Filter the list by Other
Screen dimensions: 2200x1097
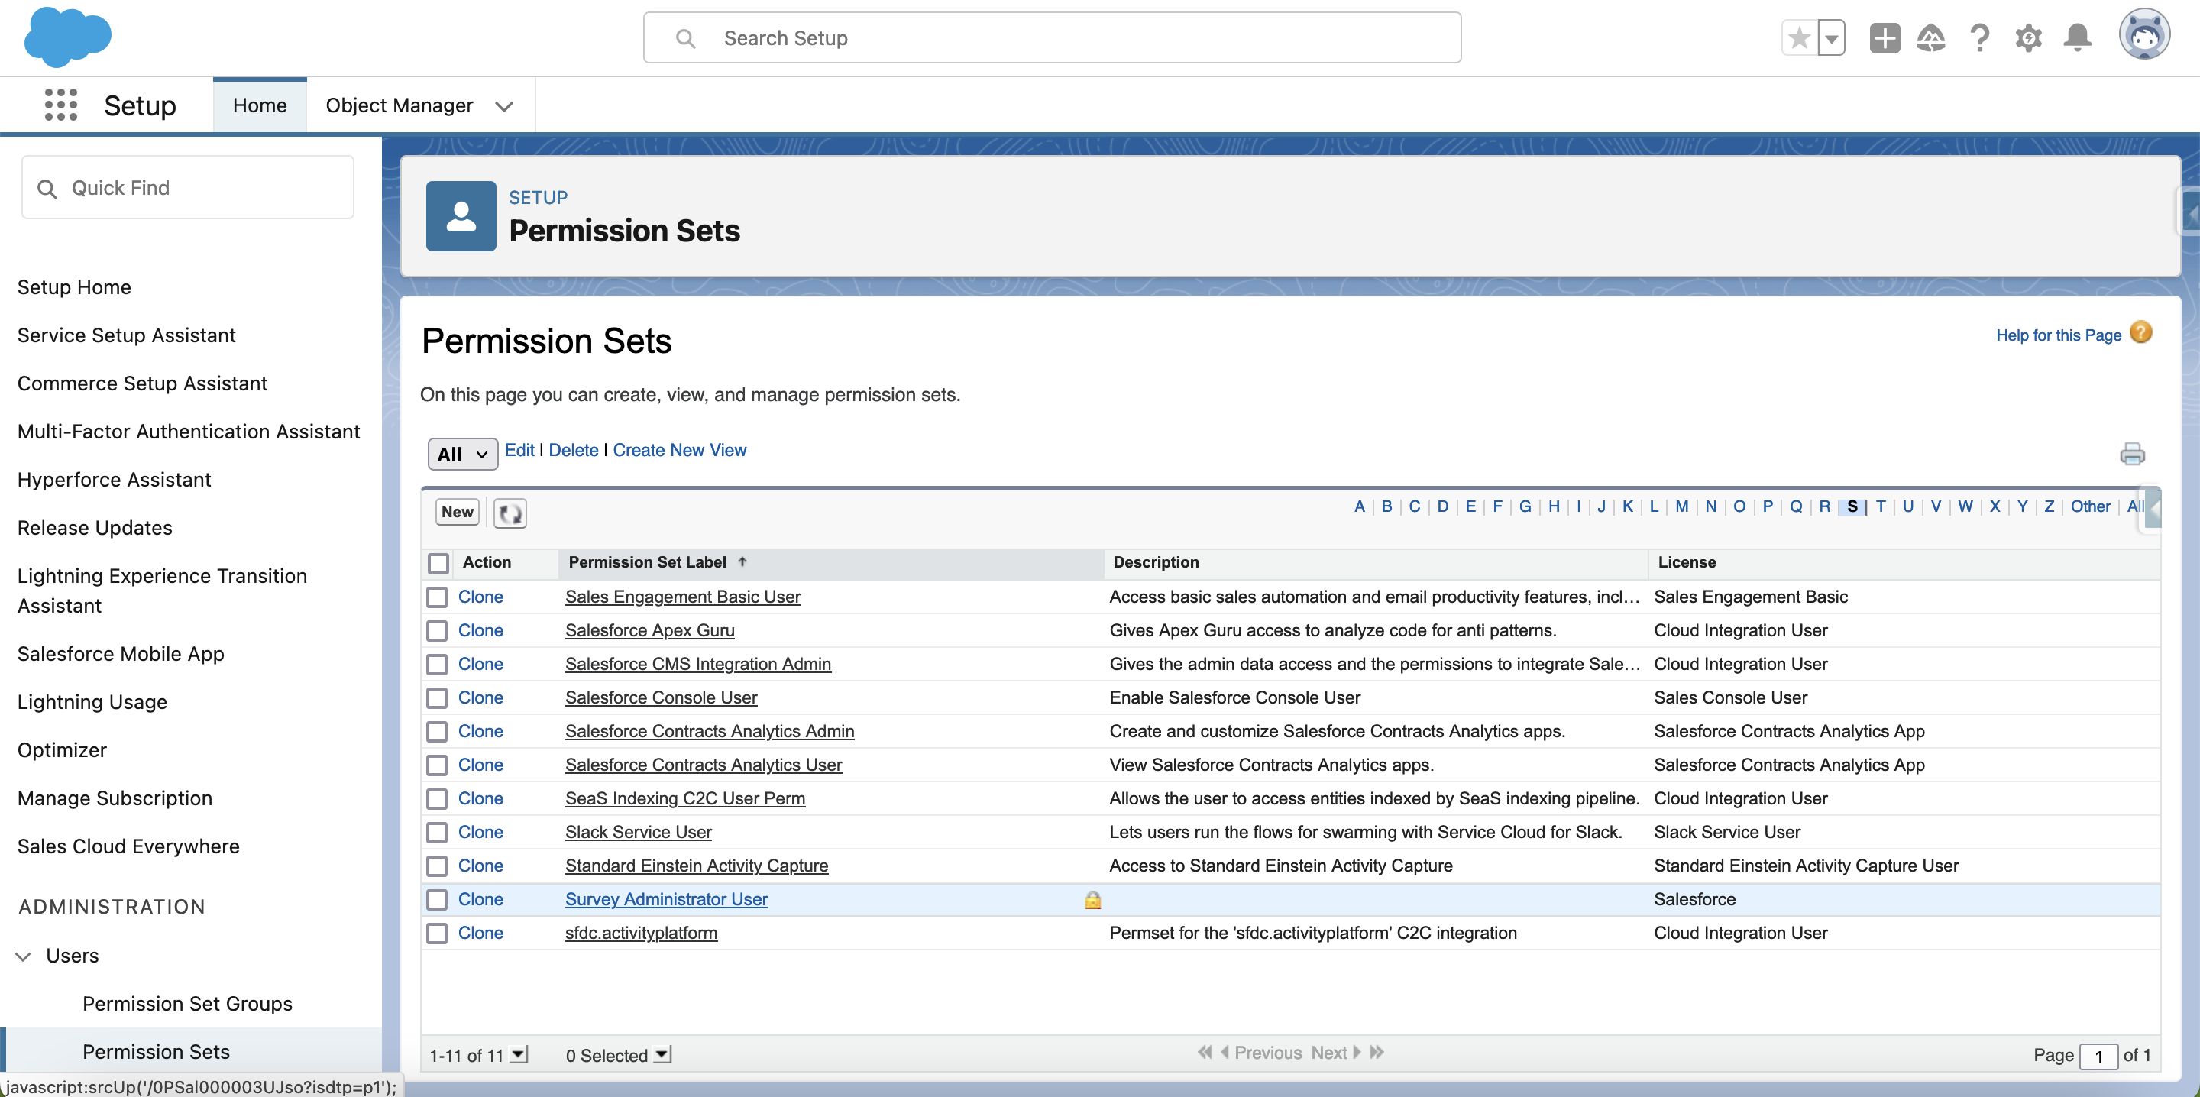pos(2090,506)
